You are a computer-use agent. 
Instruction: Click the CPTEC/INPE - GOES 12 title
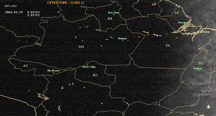pos(66,3)
